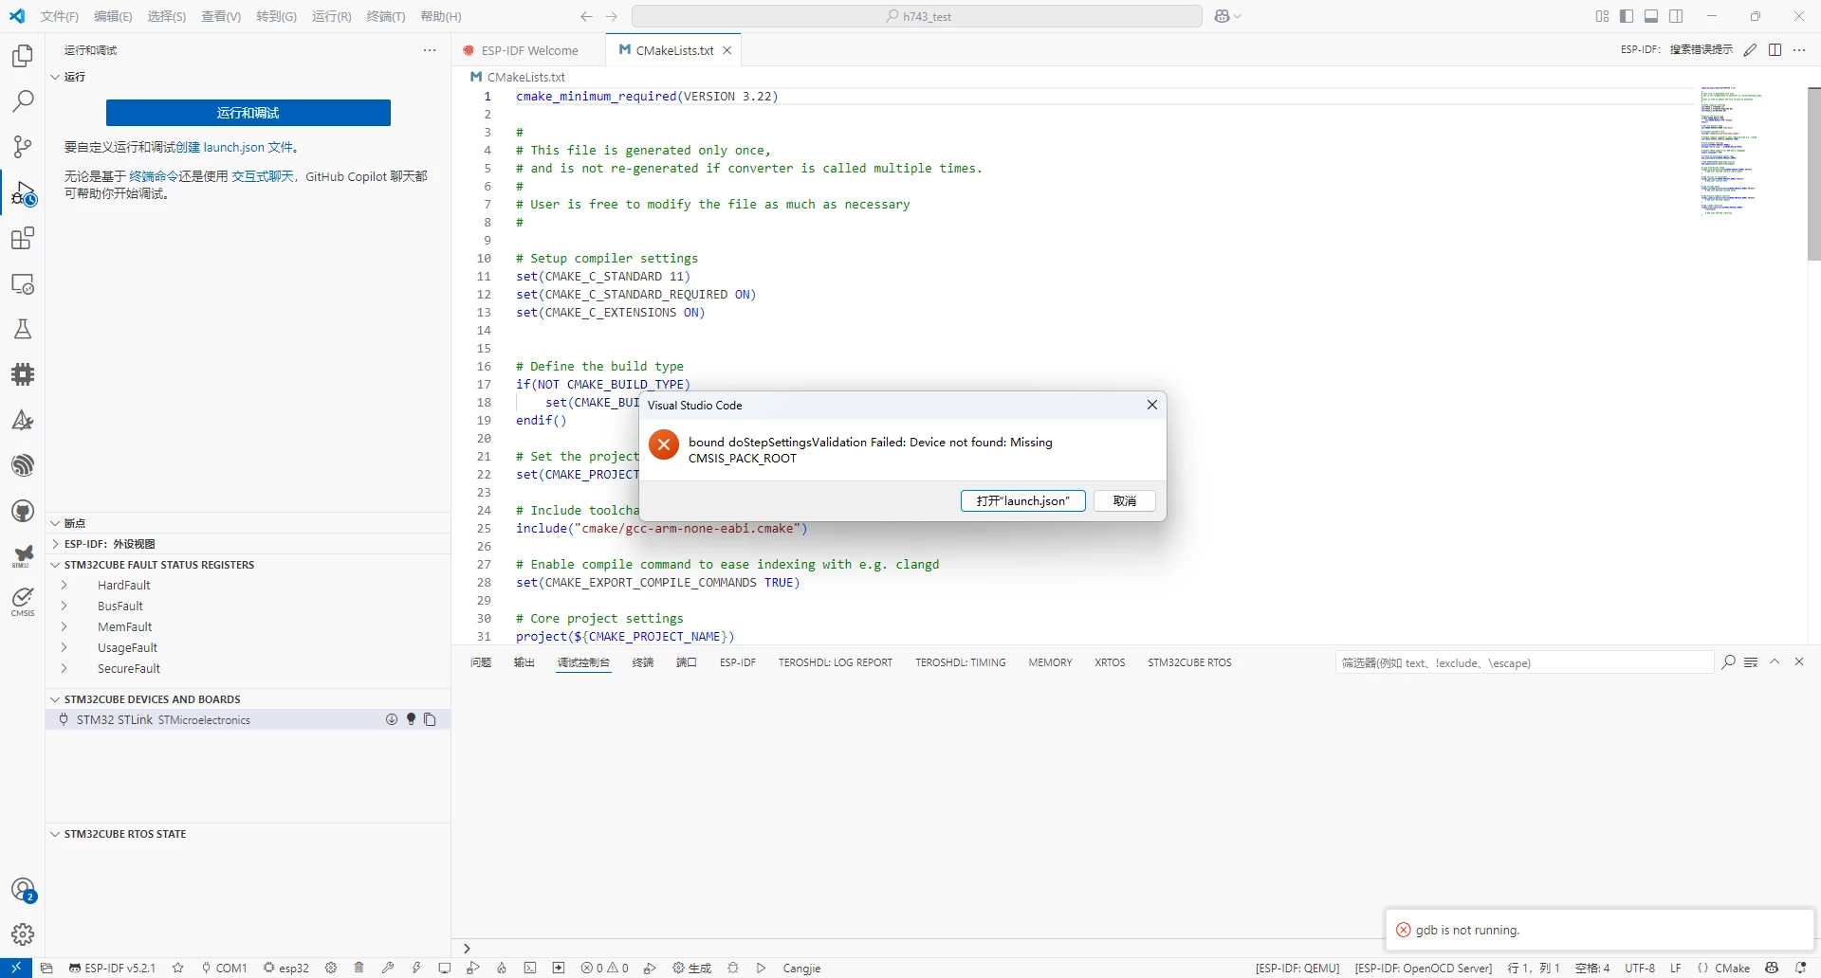Open the editor More Actions ellipsis

[1799, 50]
